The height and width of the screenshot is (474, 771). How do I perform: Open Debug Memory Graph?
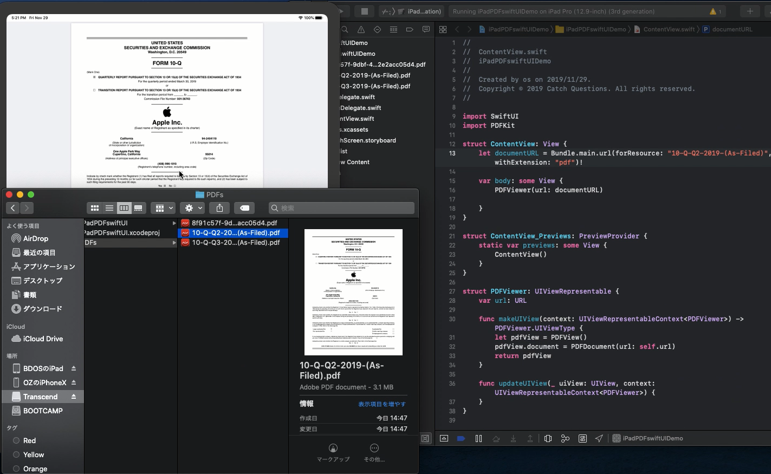pos(565,438)
